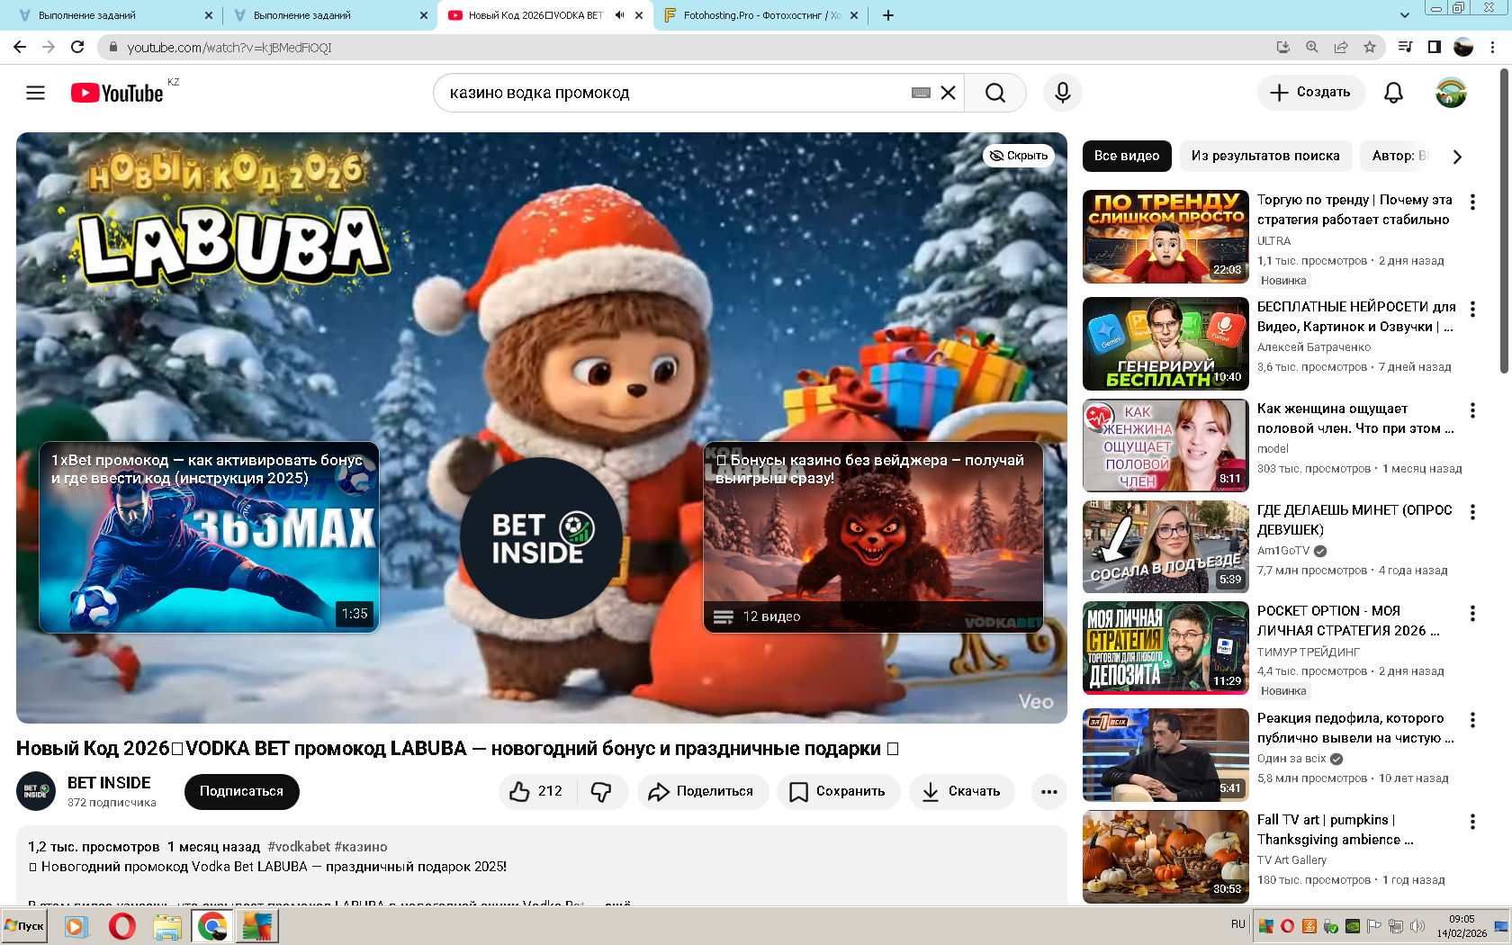Open the BET INSIDE channel avatar
1512x945 pixels.
click(x=36, y=791)
